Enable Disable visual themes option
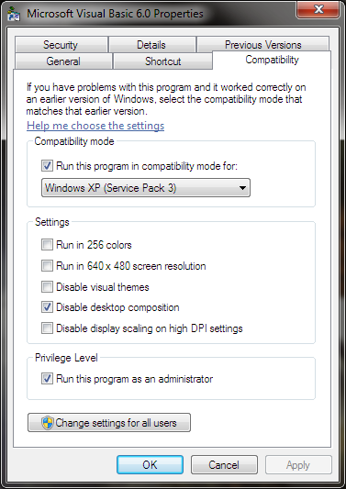 click(47, 287)
